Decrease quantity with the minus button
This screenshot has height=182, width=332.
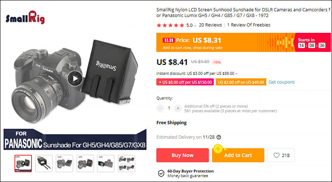coord(160,108)
